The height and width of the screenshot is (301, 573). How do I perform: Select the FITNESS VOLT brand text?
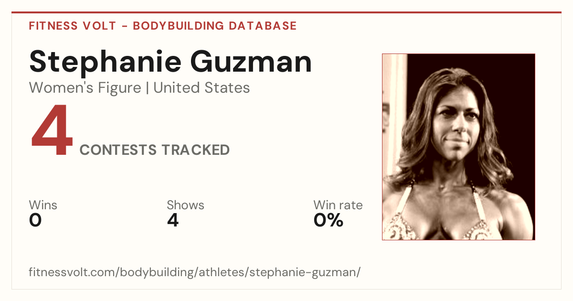[73, 26]
